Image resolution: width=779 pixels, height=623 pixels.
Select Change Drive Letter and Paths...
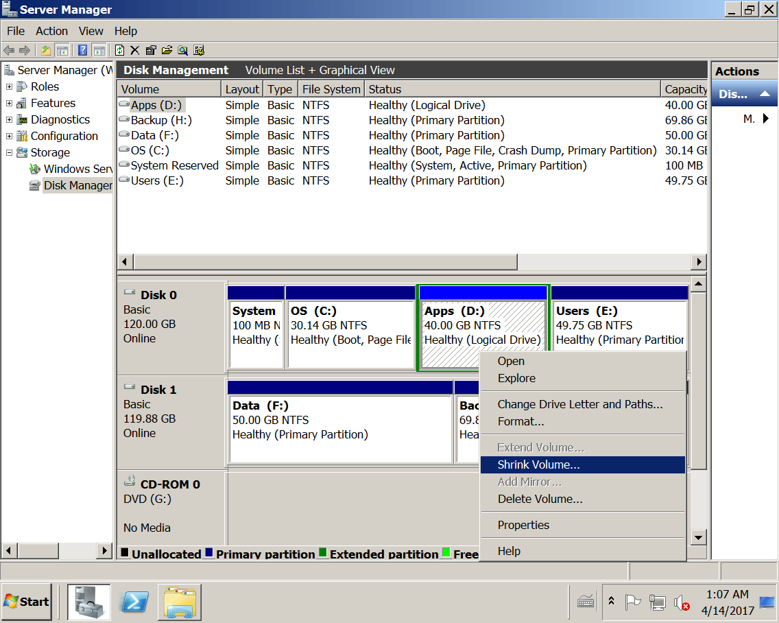pyautogui.click(x=583, y=404)
